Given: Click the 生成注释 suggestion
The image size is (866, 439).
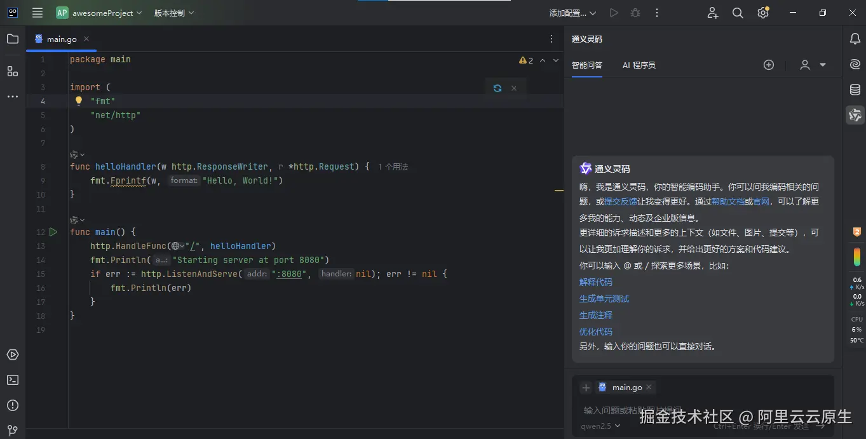Looking at the screenshot, I should 596,315.
